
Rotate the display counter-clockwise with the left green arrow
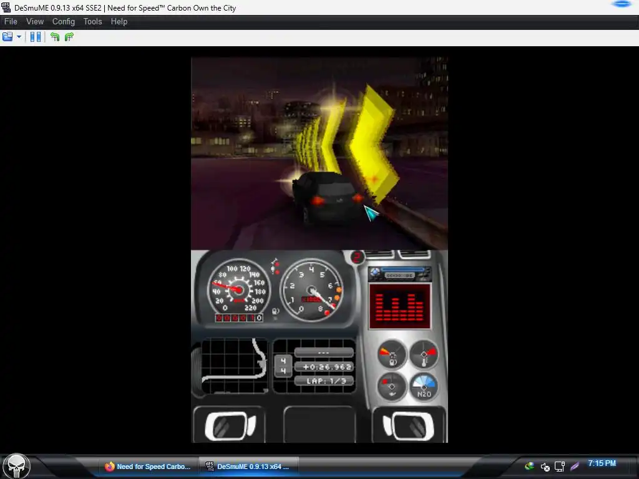55,37
